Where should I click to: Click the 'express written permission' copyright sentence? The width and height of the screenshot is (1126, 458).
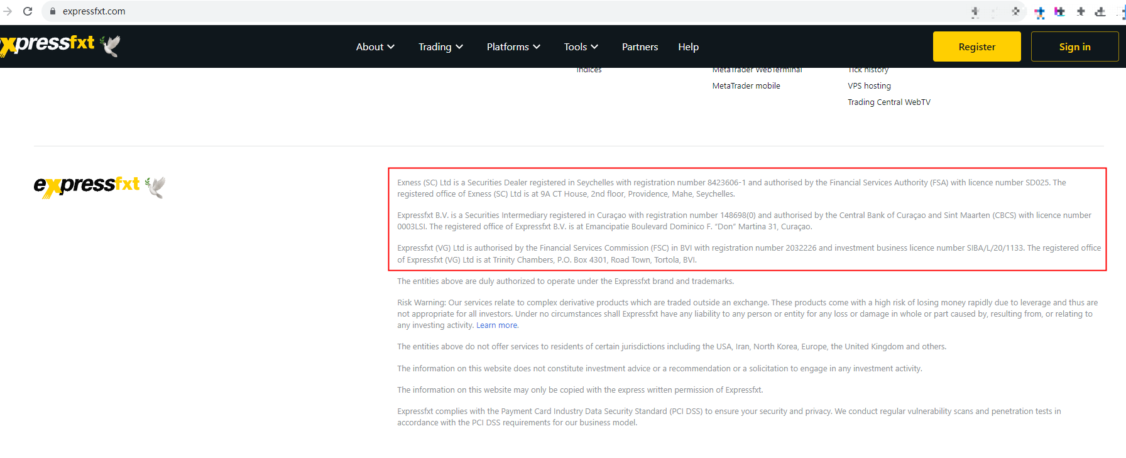click(580, 390)
